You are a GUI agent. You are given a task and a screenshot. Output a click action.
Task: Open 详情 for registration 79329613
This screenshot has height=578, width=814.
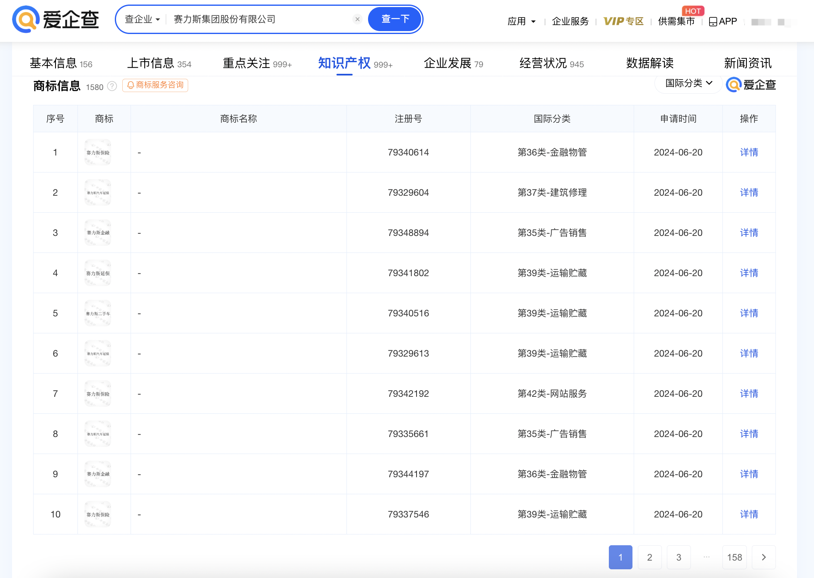coord(749,353)
